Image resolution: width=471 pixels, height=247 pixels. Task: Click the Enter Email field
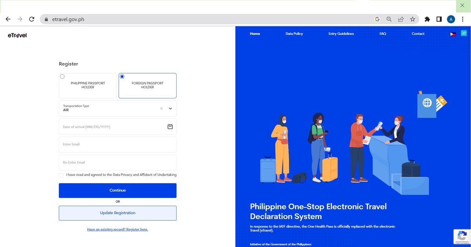(118, 145)
